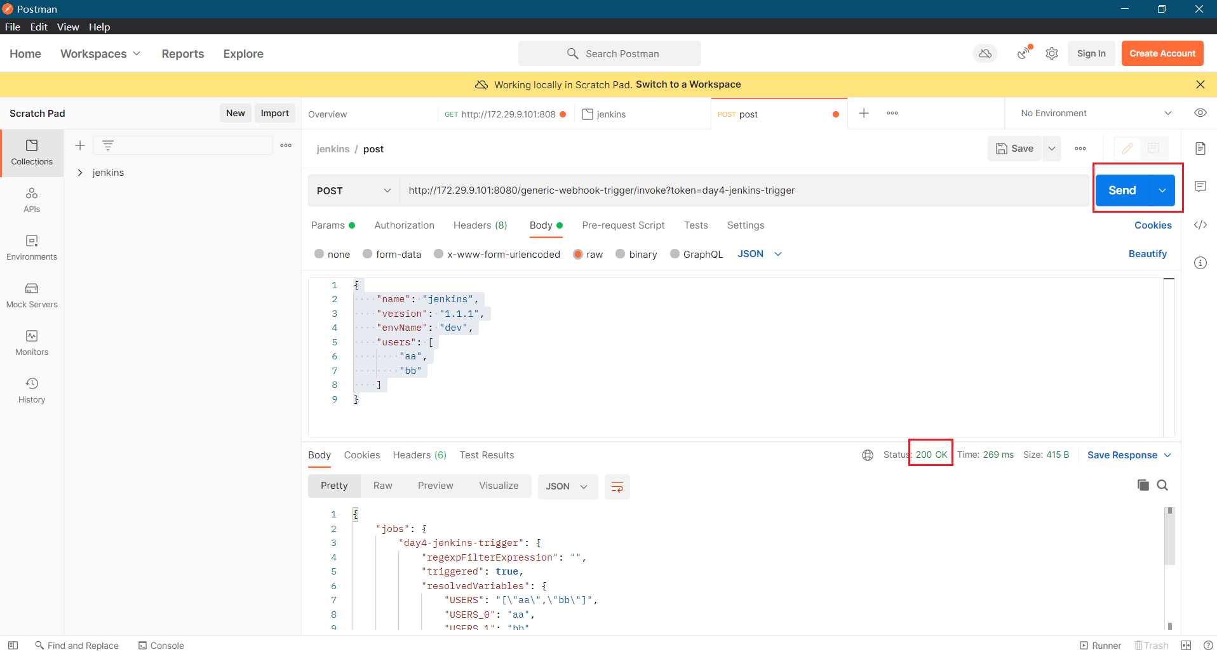Open tab options three-dot menu

(892, 113)
